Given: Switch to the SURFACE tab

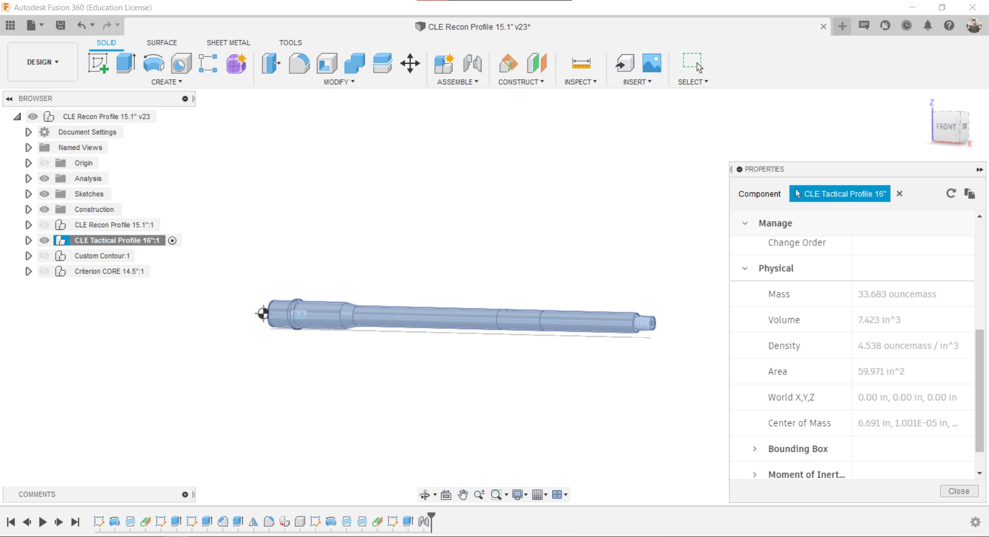Looking at the screenshot, I should coord(162,43).
